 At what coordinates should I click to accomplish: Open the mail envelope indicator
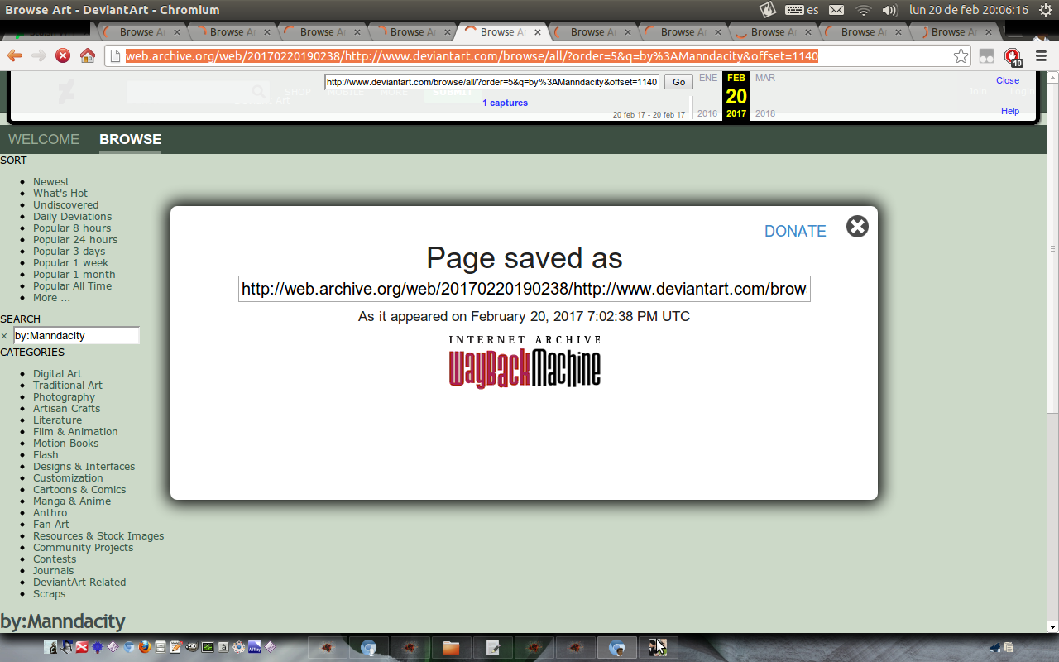click(x=836, y=10)
